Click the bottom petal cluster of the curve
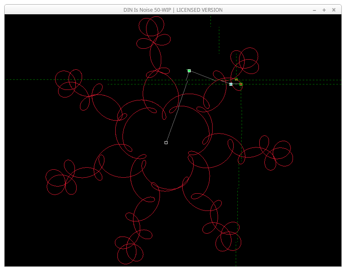Screen dimensions: 346x271 [130, 248]
